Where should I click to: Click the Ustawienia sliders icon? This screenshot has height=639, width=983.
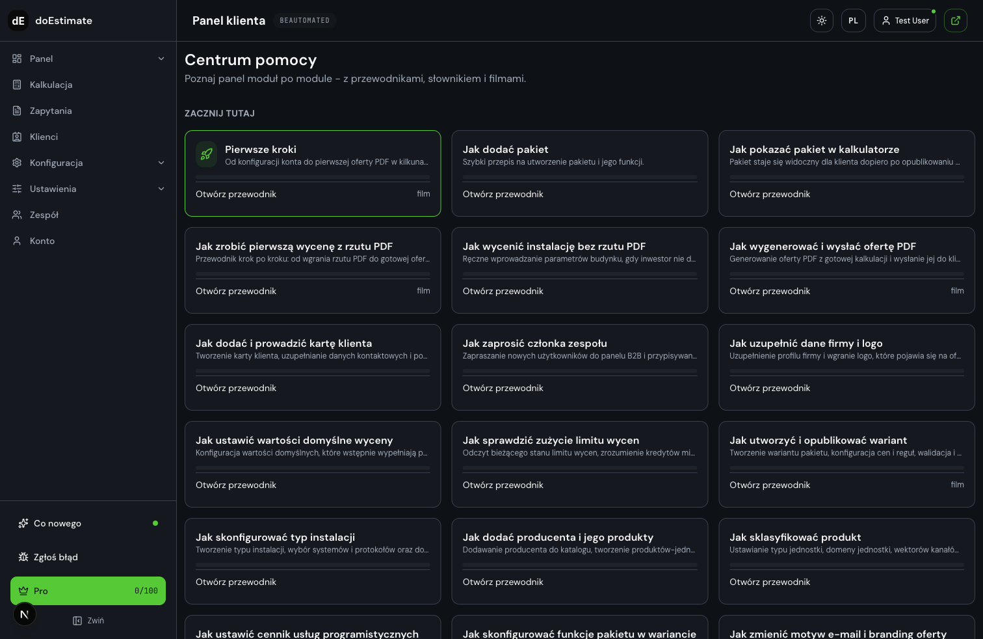pos(17,189)
